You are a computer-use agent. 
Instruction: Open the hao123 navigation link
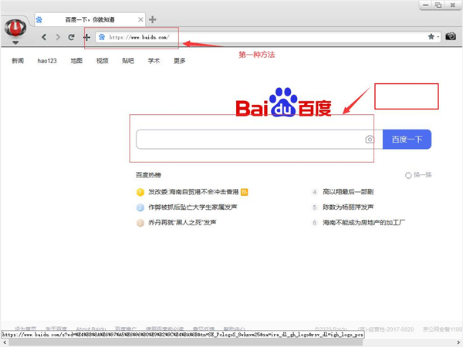coord(47,61)
